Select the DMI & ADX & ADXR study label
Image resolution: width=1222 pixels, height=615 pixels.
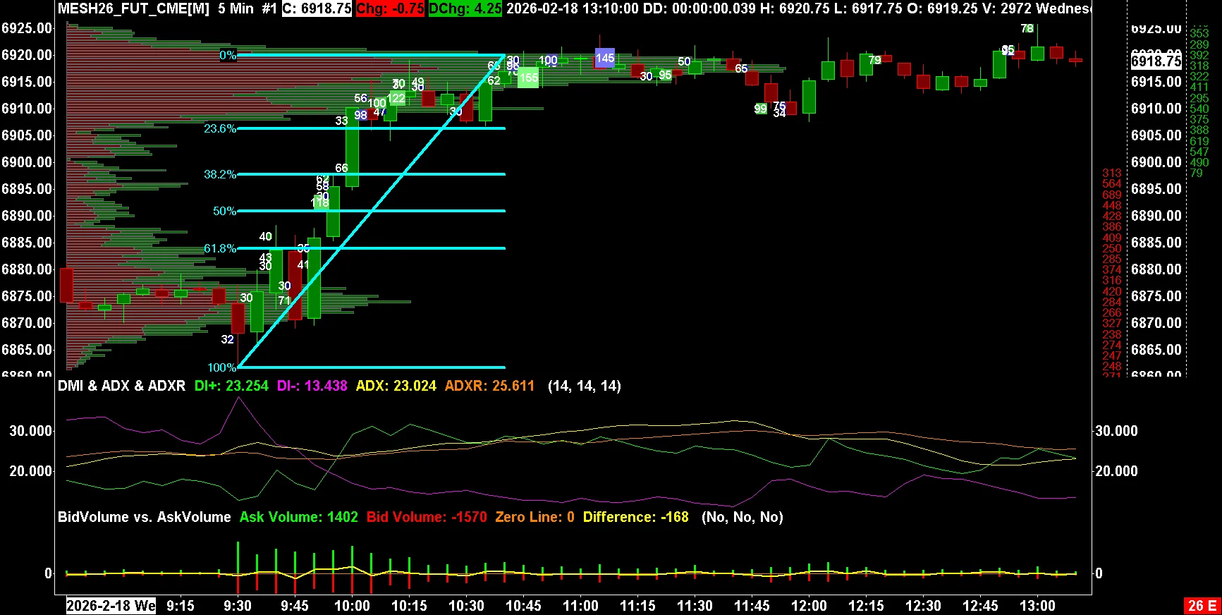tap(121, 386)
